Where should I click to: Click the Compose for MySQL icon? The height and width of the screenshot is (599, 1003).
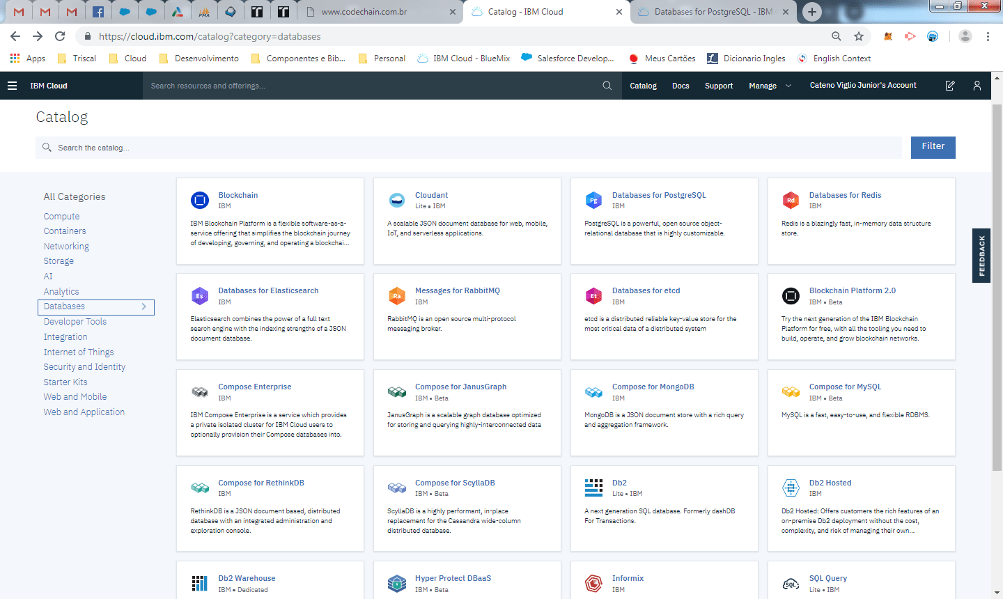[x=791, y=392]
